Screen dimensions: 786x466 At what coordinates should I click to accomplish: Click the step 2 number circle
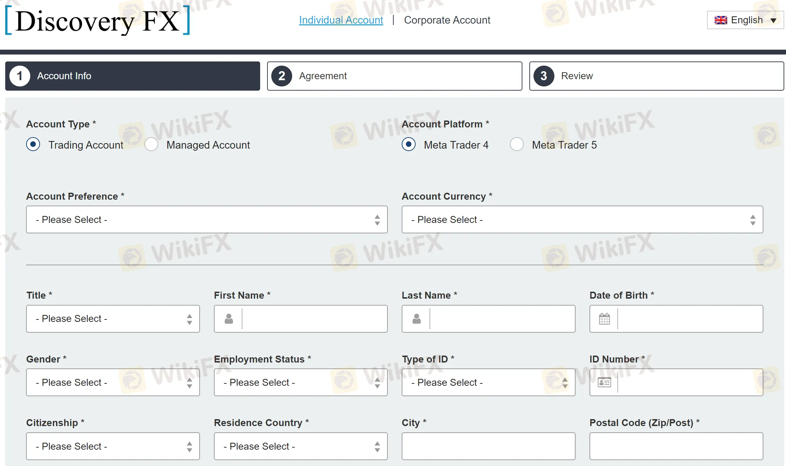281,76
